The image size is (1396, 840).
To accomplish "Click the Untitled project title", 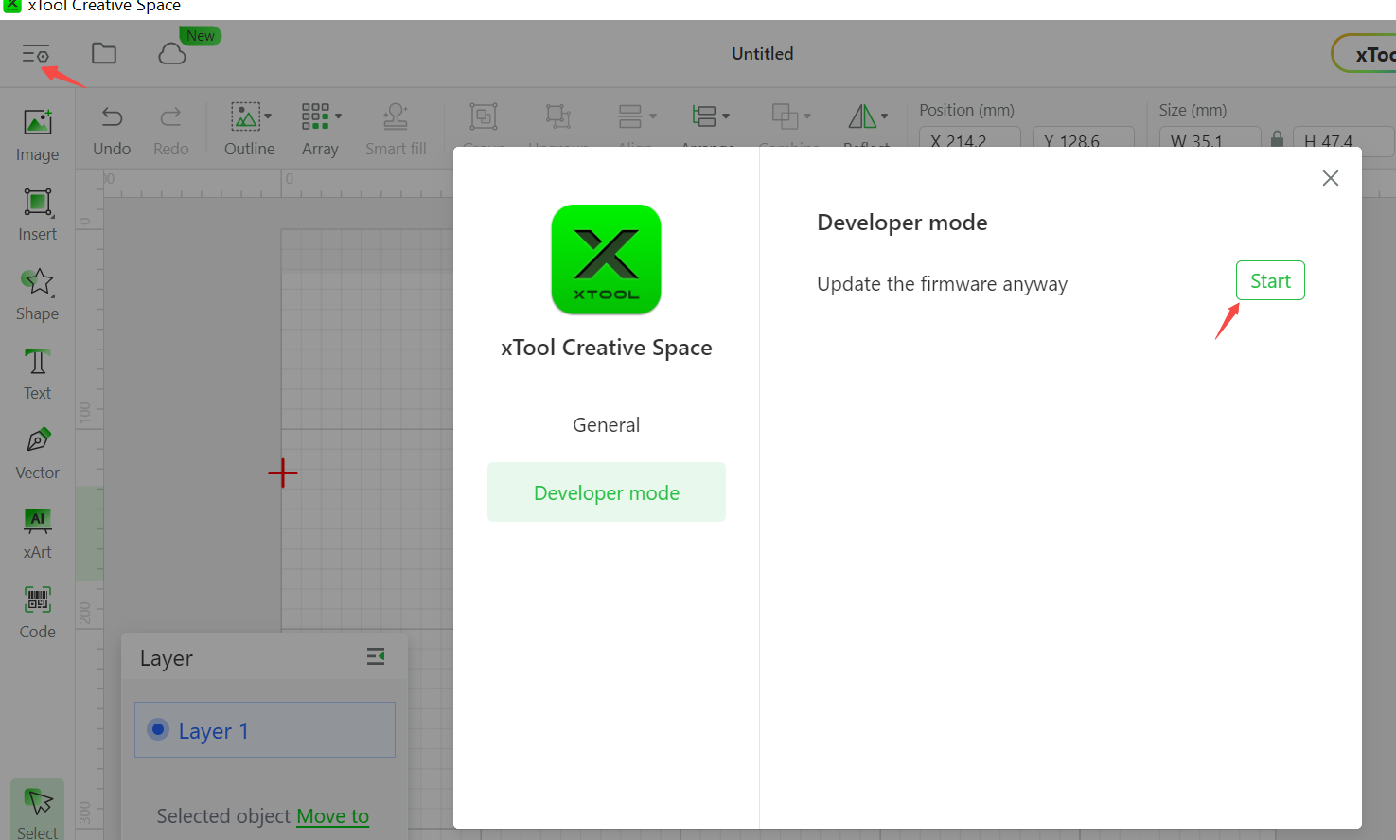I will click(x=763, y=54).
